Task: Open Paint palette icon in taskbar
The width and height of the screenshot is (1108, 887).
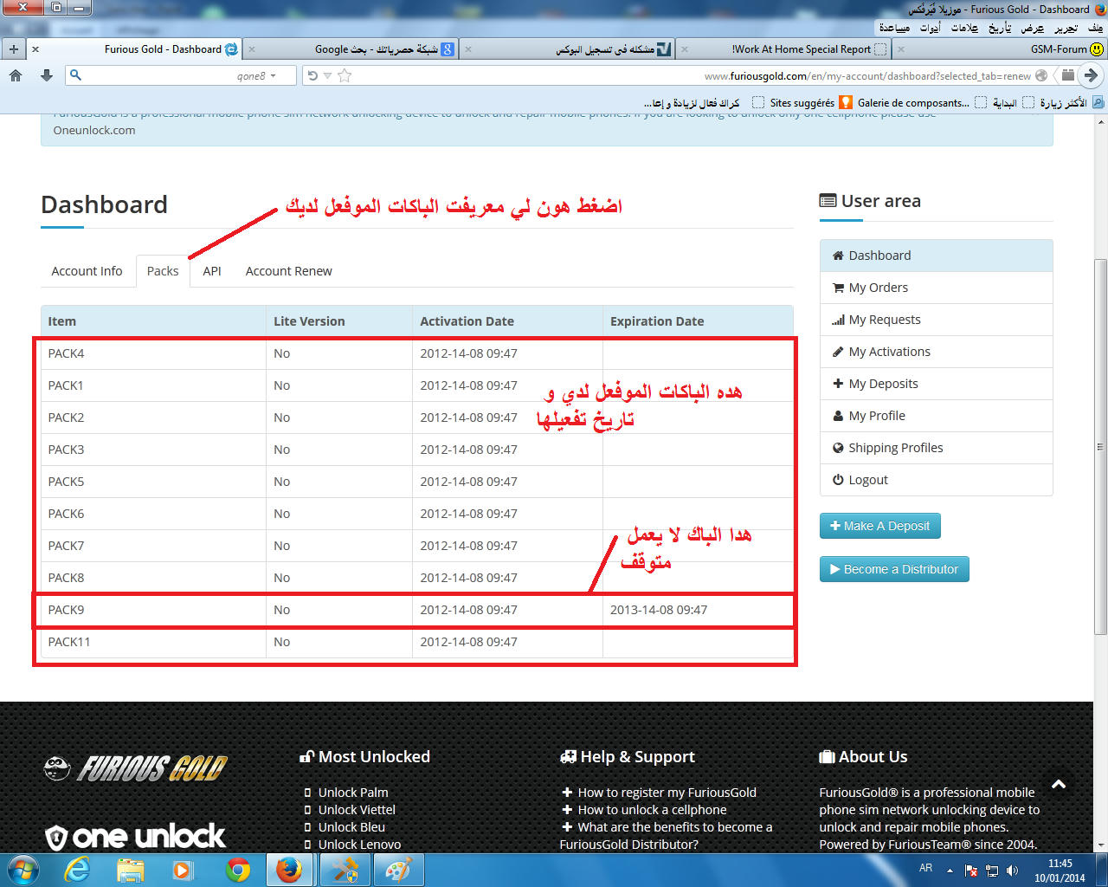Action: coord(398,870)
